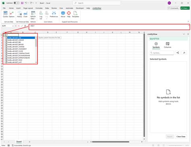This screenshot has height=147, width=191.
Task: Click the horizontal scrollbar thumb at bottom
Action: pyautogui.click(x=110, y=142)
